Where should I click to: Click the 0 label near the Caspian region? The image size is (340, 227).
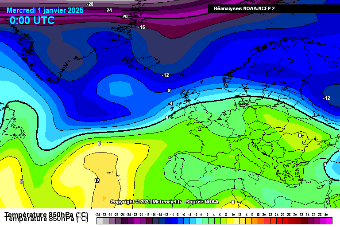(x=325, y=164)
